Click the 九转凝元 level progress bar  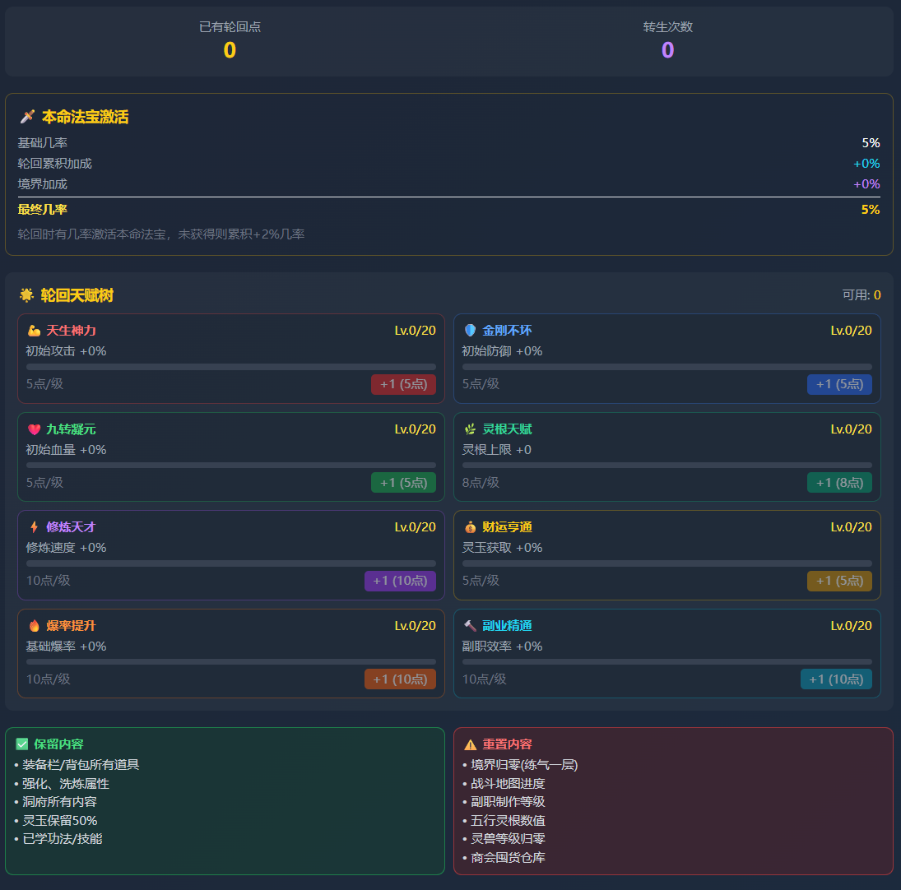pyautogui.click(x=231, y=466)
